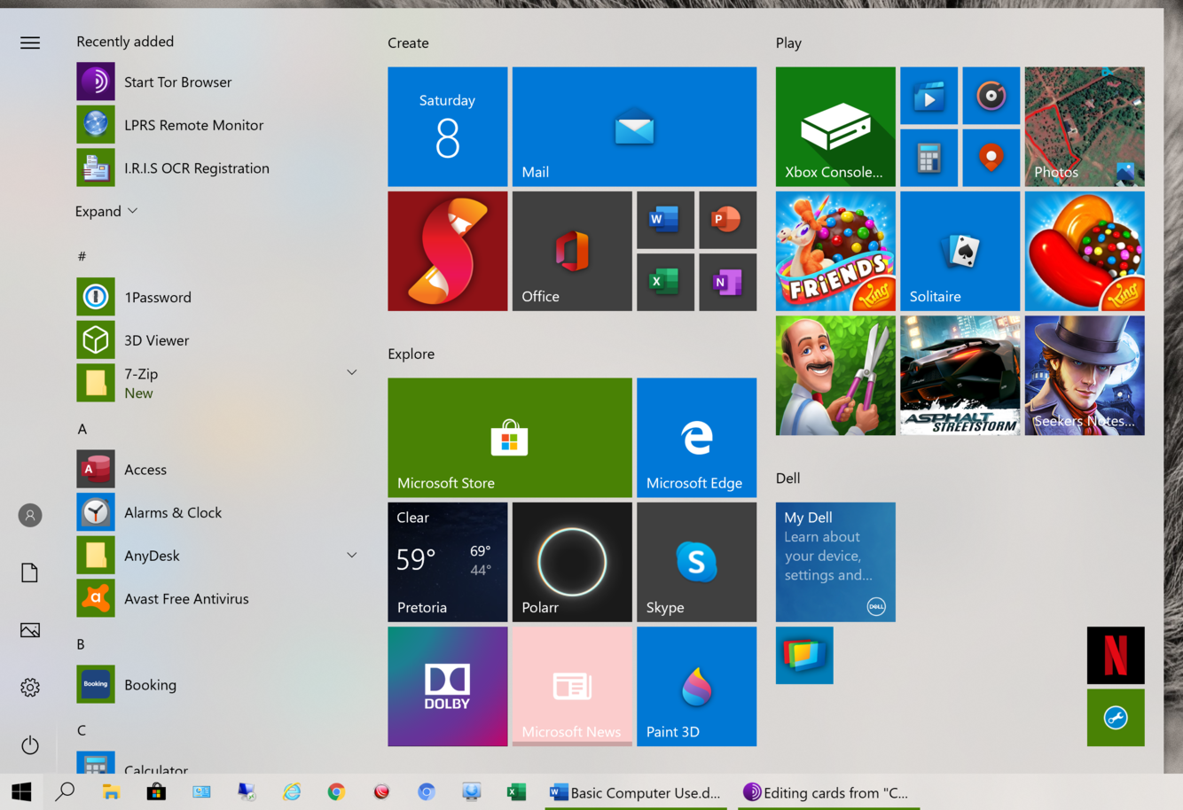Select the letter B index header
The height and width of the screenshot is (810, 1183).
click(81, 644)
